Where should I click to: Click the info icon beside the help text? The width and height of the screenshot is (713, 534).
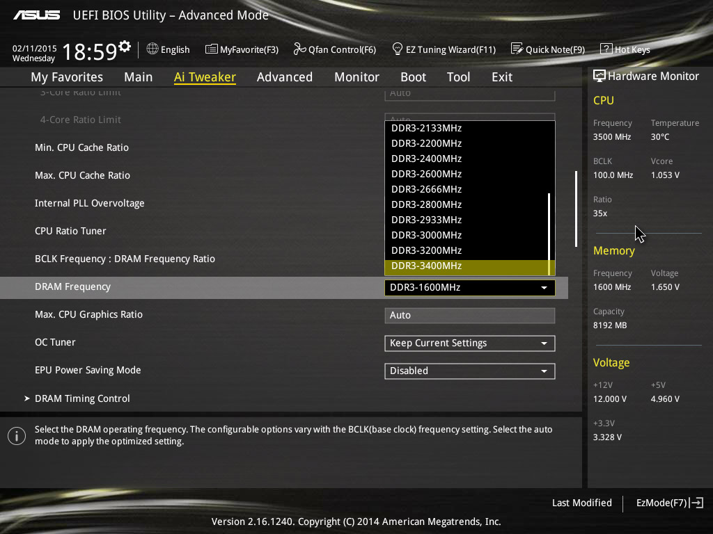pyautogui.click(x=17, y=436)
